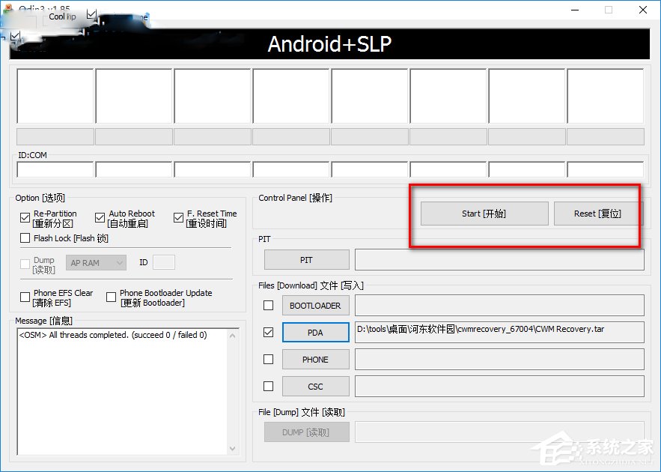Click the Message log scrollbar
The height and width of the screenshot is (472, 661).
click(234, 390)
